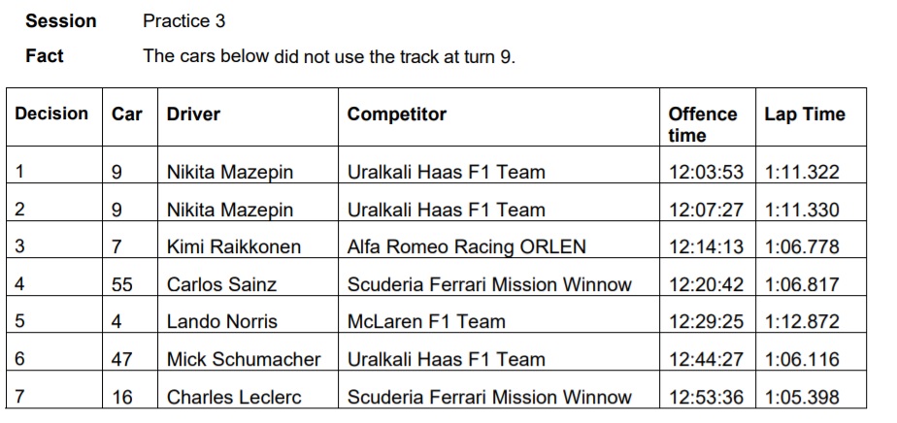Click the turn 9 fact sentence

(x=329, y=56)
